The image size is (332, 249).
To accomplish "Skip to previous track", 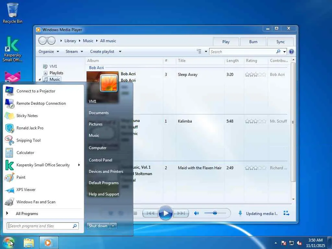I will tap(150, 213).
